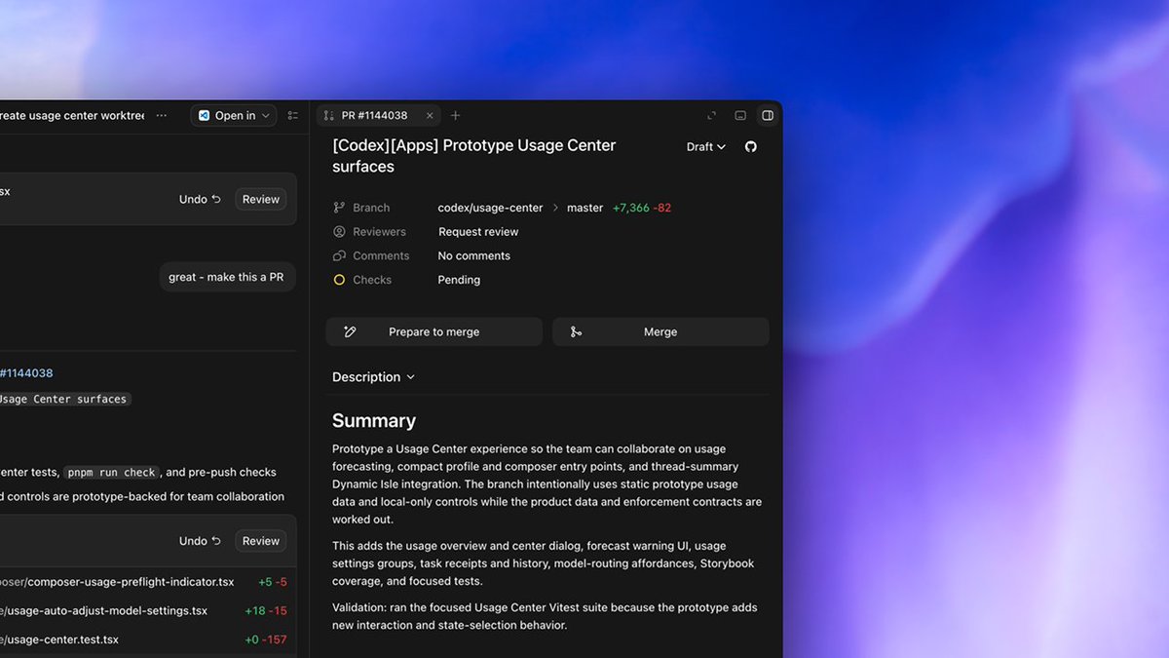Click the PR title 'Prototype Usage Center surfaces'
The width and height of the screenshot is (1169, 658).
[x=474, y=156]
